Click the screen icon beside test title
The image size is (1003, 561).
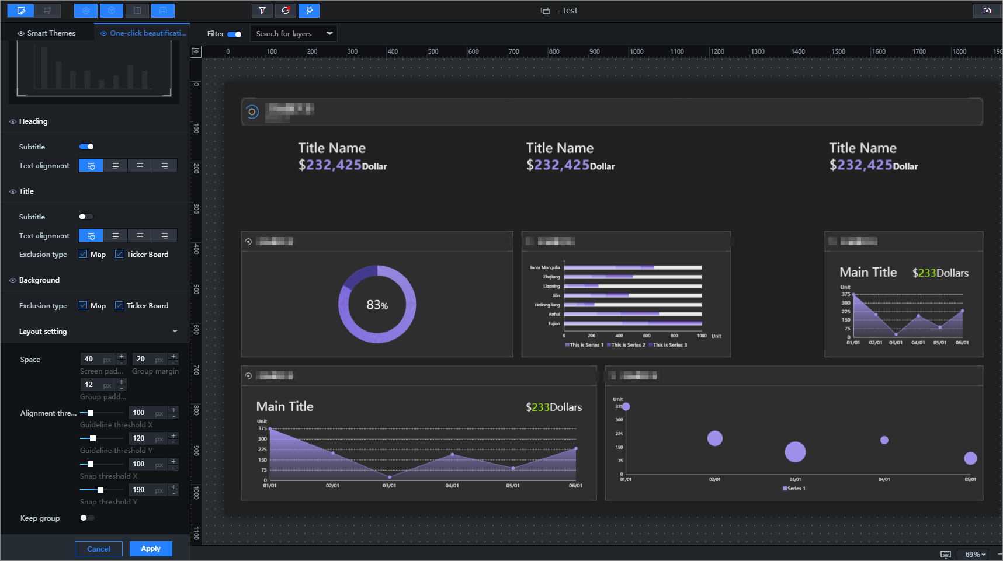pos(545,11)
